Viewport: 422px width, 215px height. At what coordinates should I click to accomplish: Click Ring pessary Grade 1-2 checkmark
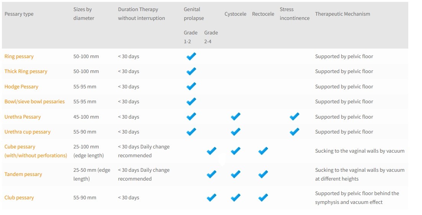pyautogui.click(x=191, y=57)
